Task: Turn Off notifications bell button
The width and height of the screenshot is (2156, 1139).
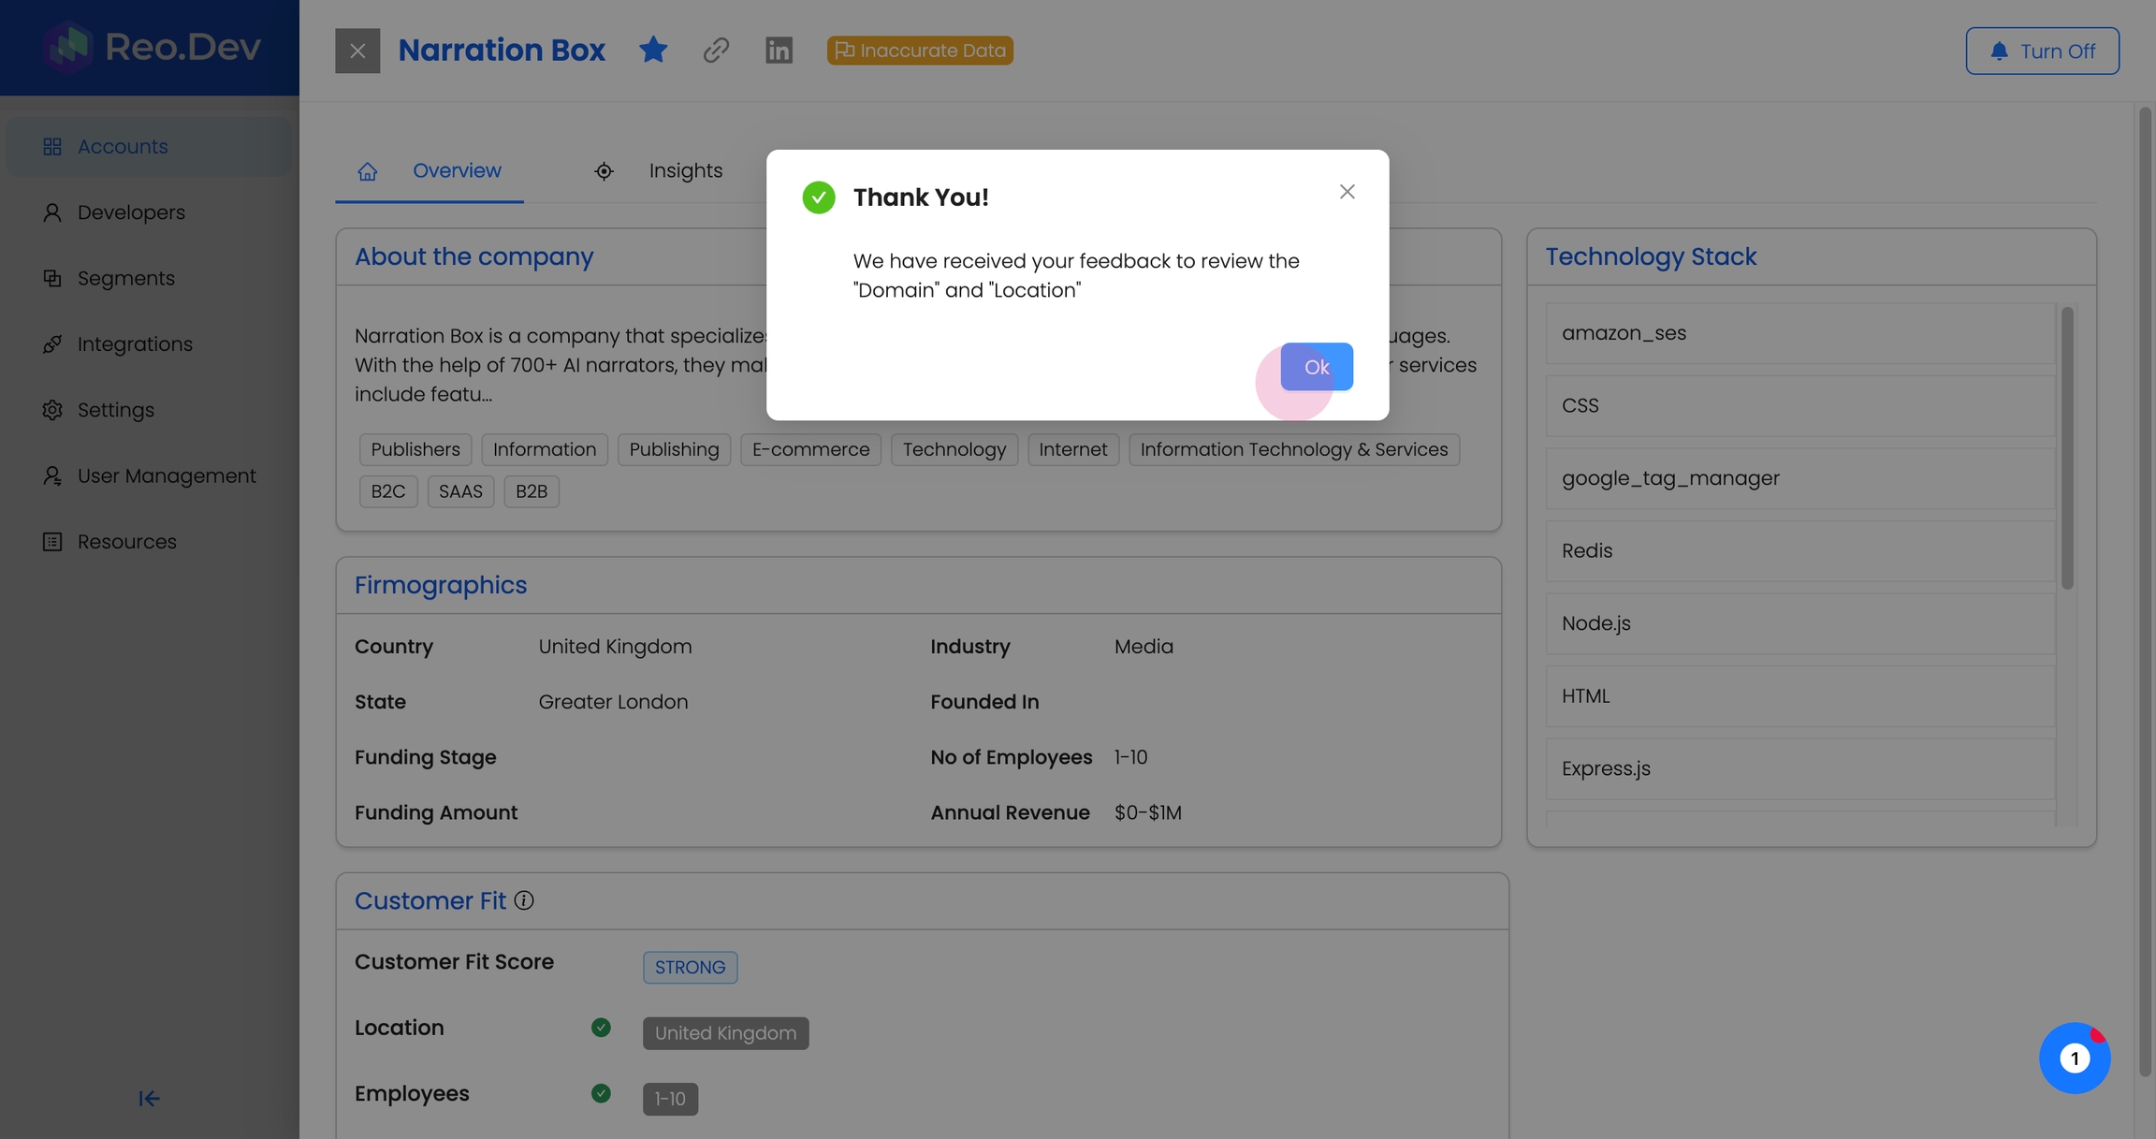Action: [x=2042, y=51]
